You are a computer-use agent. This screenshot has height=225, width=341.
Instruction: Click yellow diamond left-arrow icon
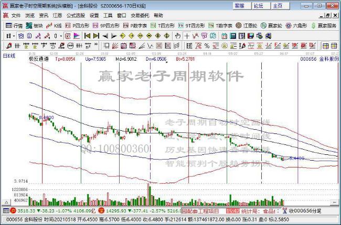123,36
